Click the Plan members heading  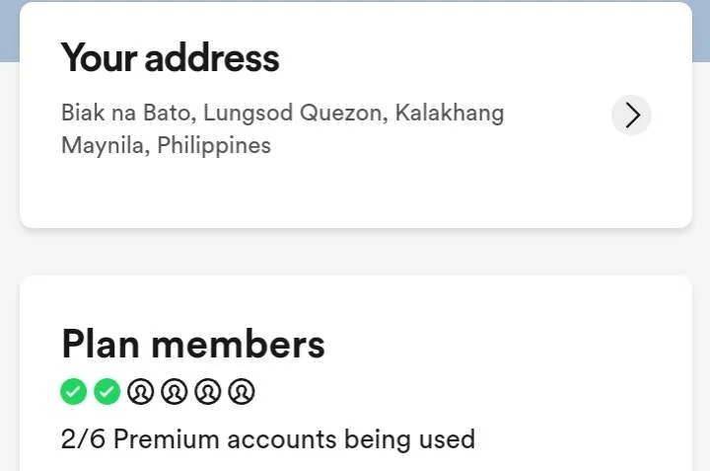tap(193, 344)
